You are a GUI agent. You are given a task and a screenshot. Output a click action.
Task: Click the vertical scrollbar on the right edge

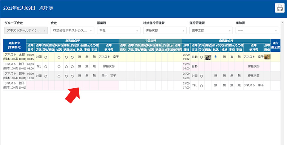282,83
